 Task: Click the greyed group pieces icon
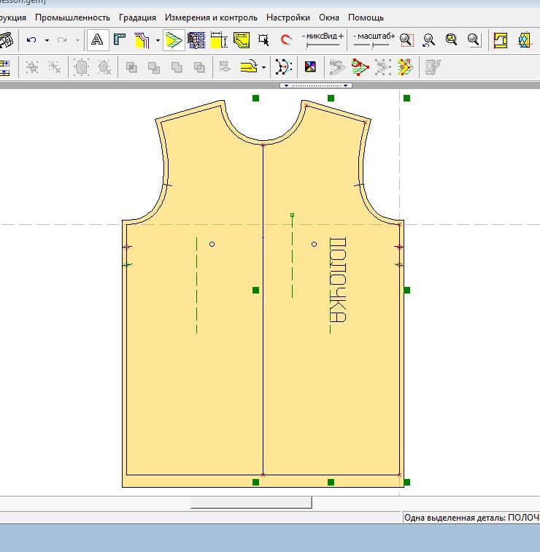click(x=32, y=67)
